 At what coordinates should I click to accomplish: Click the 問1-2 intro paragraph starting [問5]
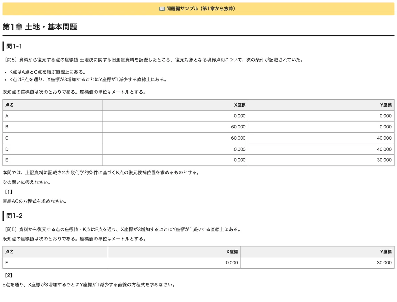pyautogui.click(x=123, y=229)
